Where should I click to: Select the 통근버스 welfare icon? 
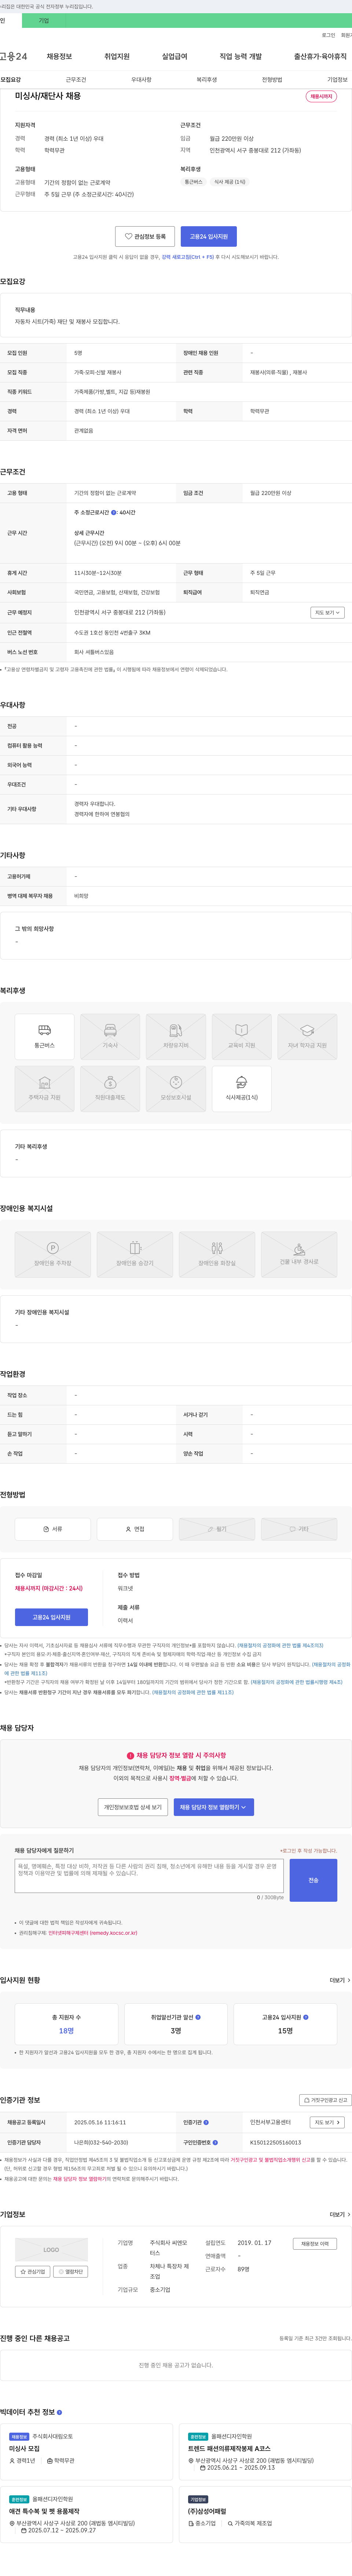[44, 1037]
